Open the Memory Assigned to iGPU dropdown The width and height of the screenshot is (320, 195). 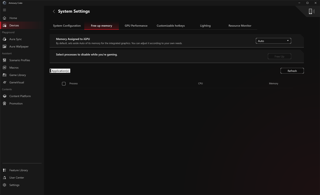point(273,41)
